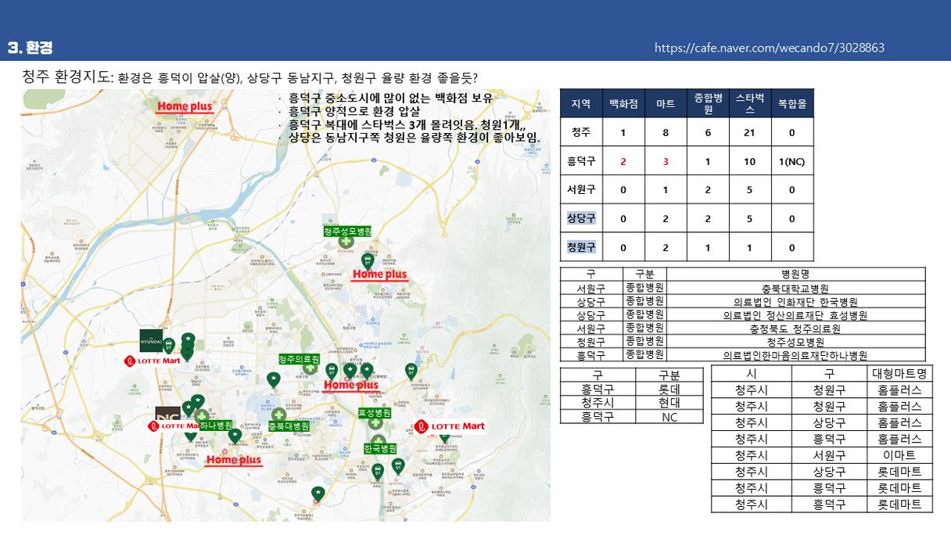Click Starbucks star pin between 청주의료원 and 충북대병원
The image size is (951, 535).
click(273, 380)
